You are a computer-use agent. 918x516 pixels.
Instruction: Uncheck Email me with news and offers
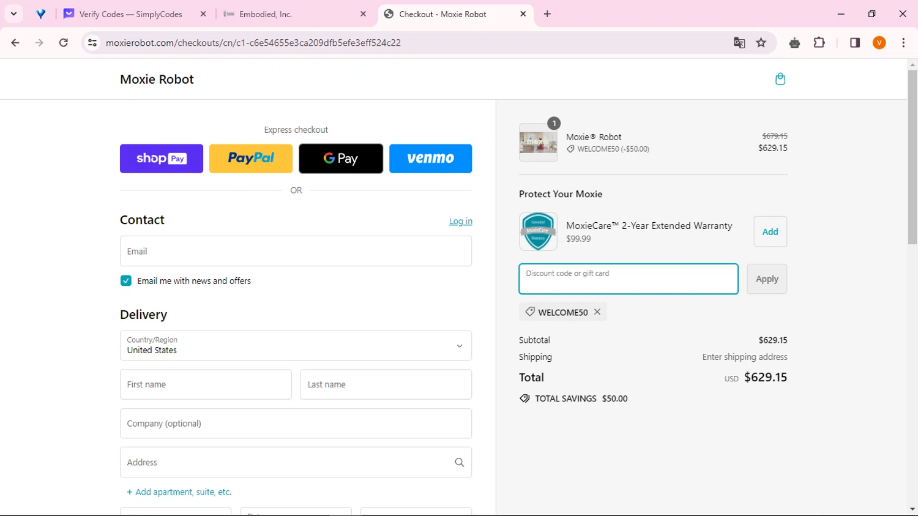pos(126,281)
